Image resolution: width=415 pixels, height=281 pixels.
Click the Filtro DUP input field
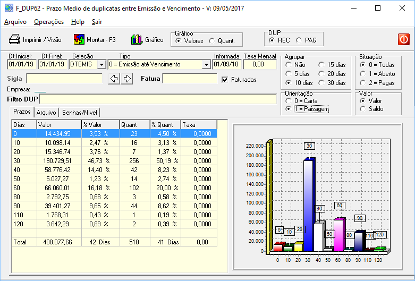(158, 99)
